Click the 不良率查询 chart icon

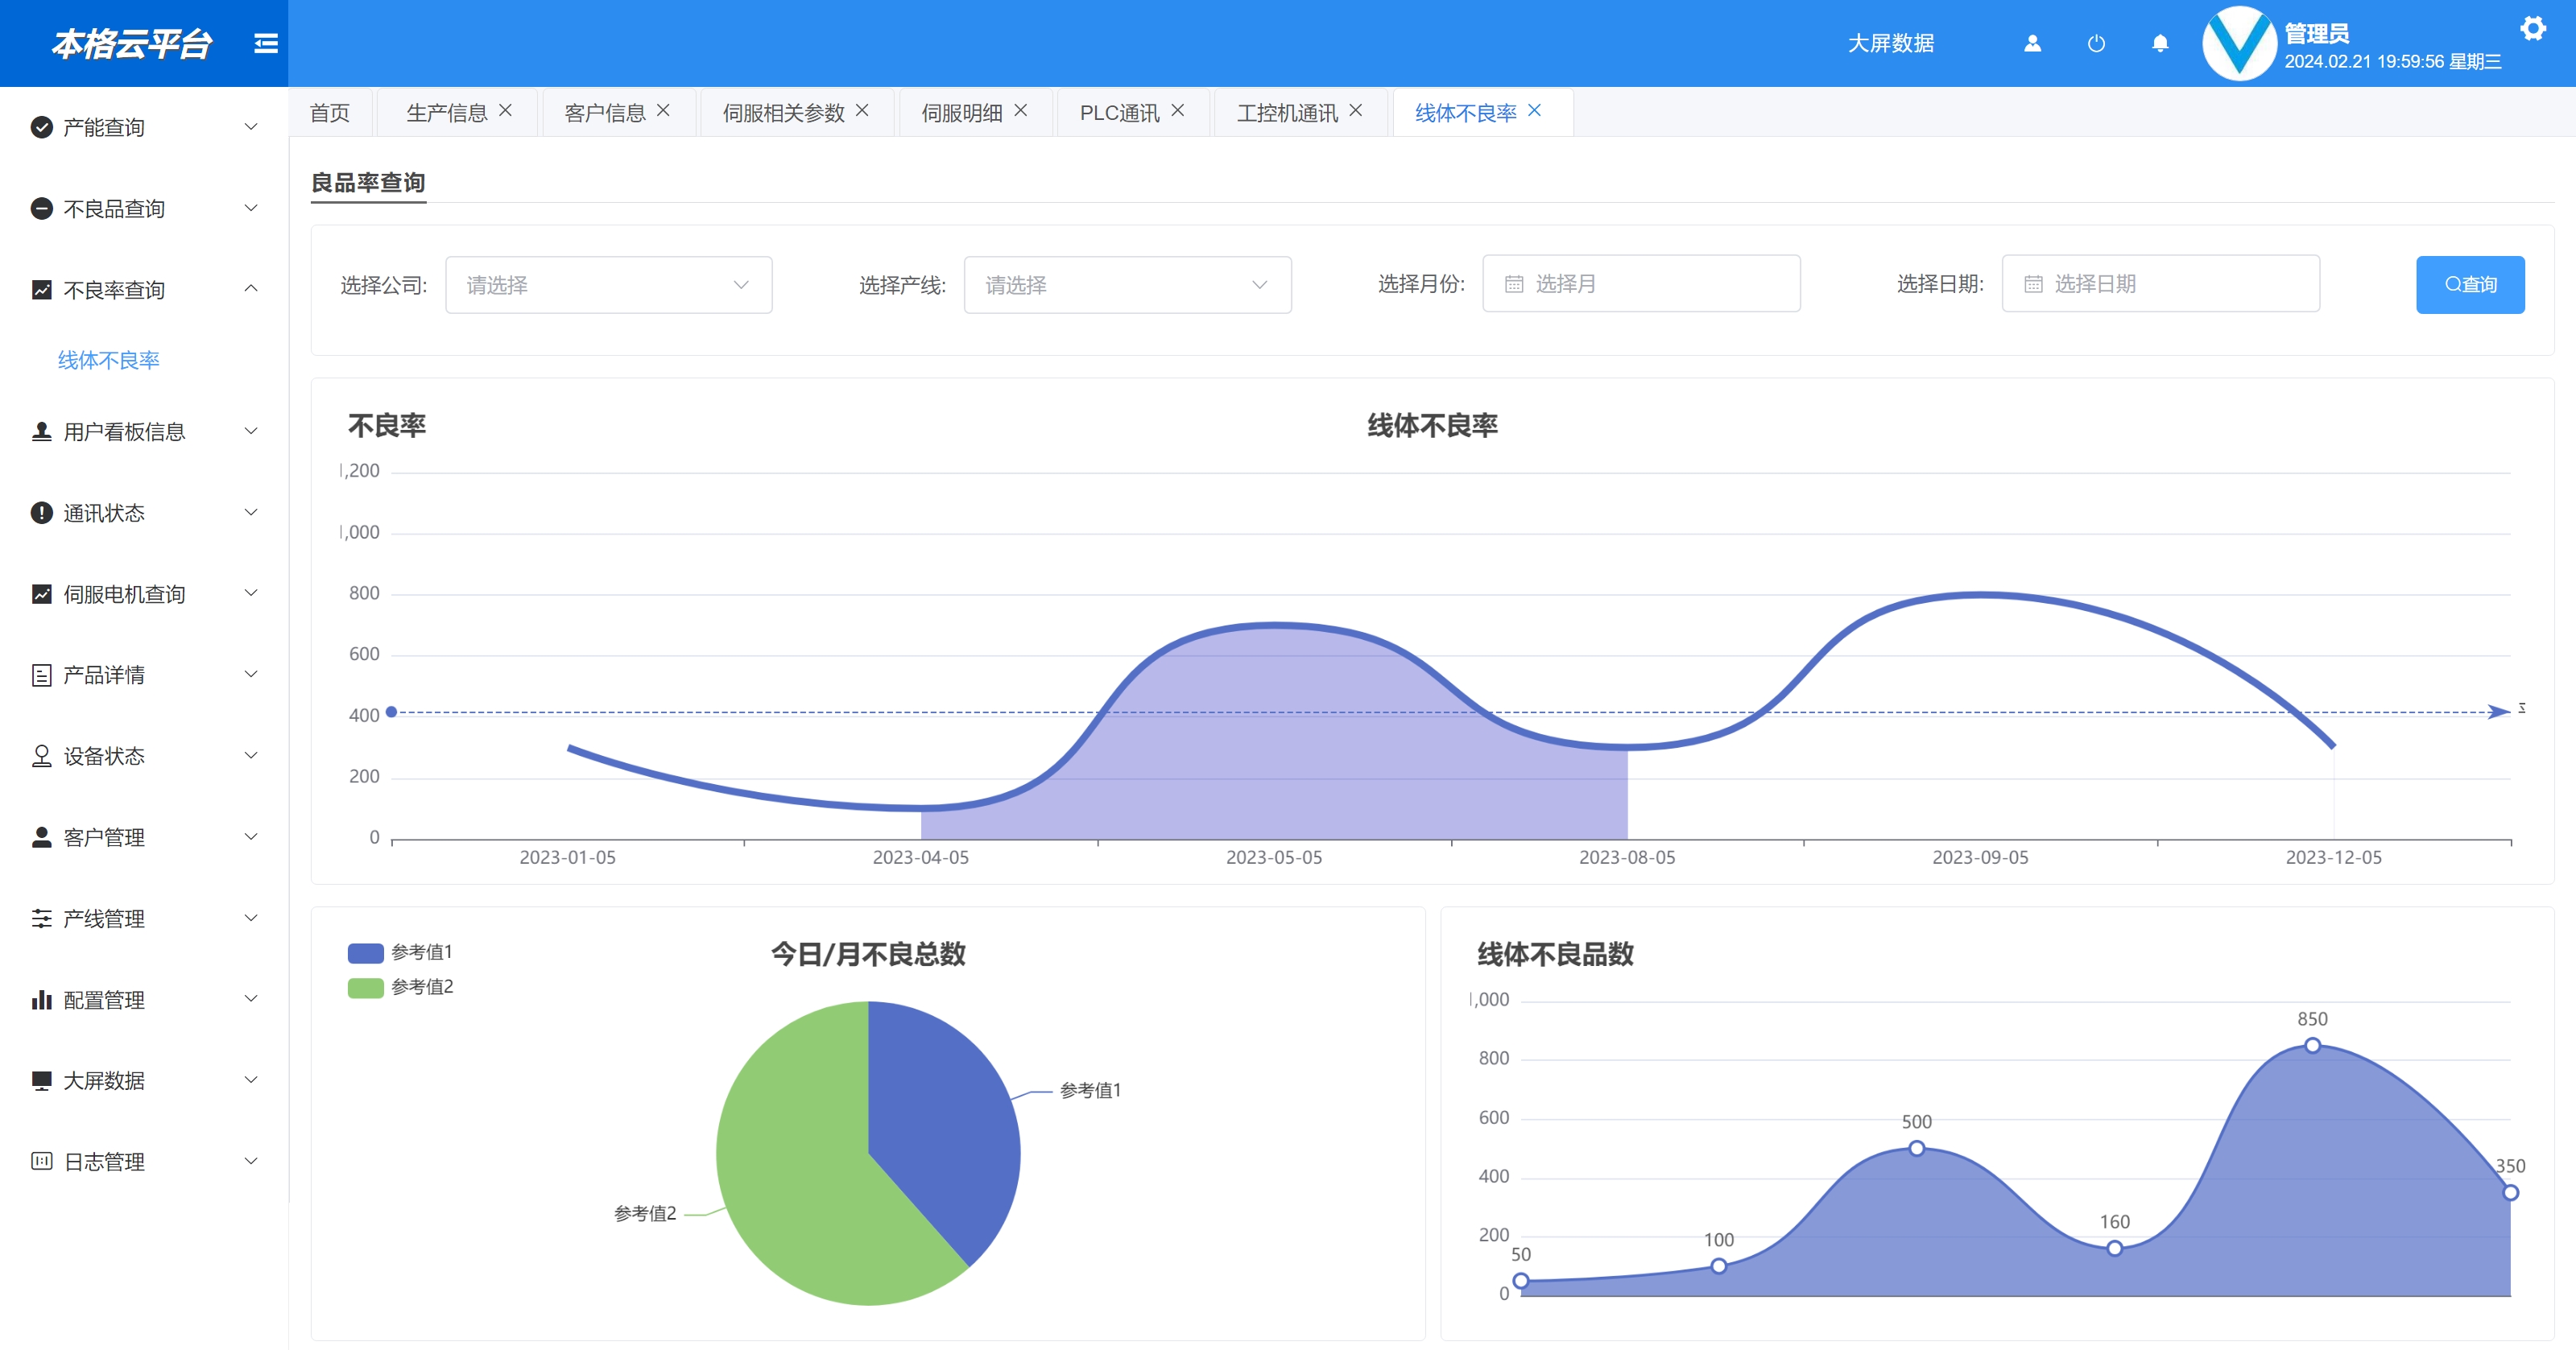point(42,289)
